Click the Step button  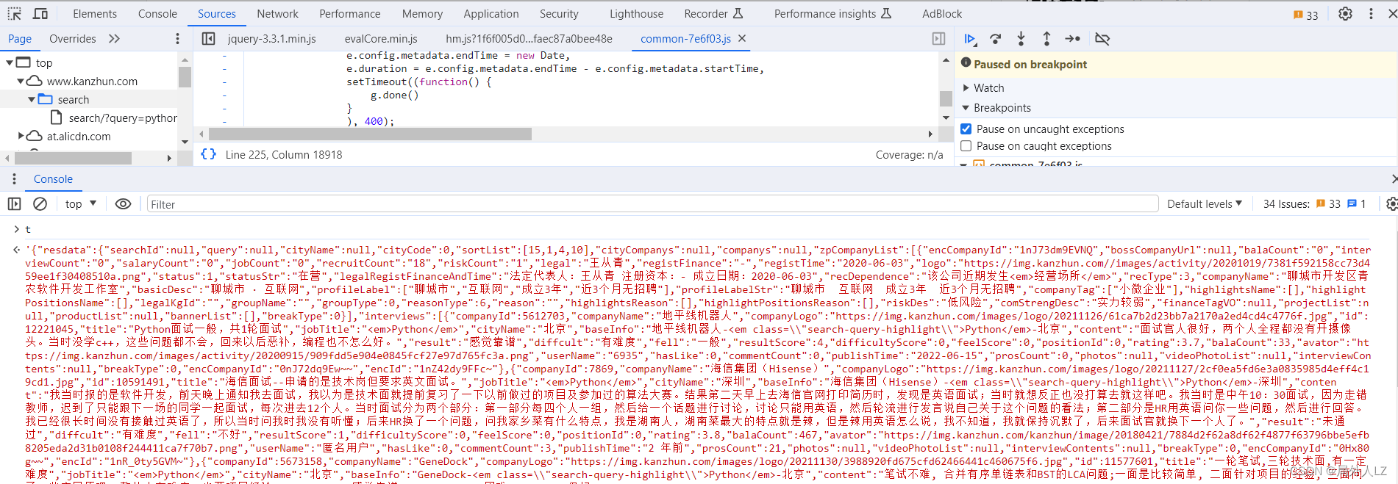(1073, 39)
